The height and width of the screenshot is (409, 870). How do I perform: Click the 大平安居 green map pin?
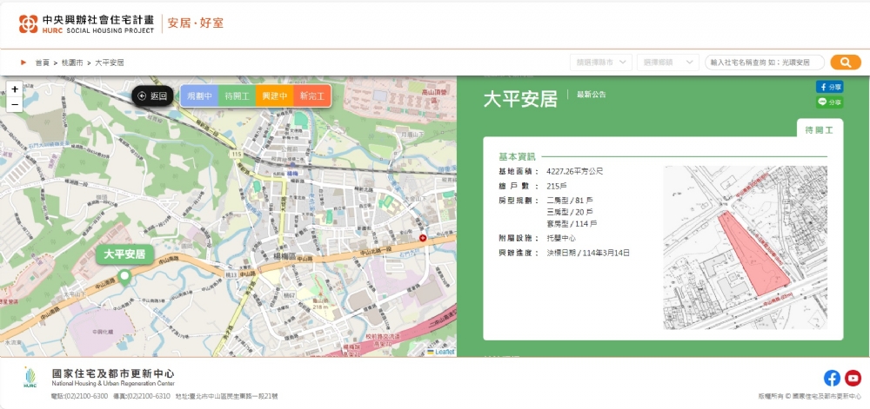click(x=124, y=277)
